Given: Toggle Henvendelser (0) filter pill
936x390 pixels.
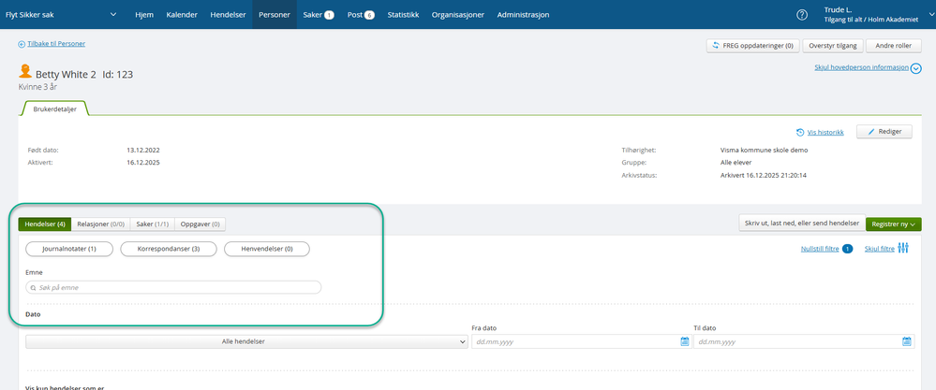Looking at the screenshot, I should [x=267, y=249].
